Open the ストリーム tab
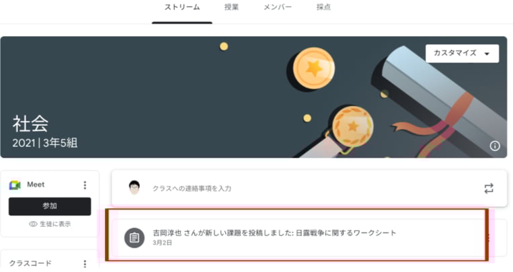 (x=182, y=7)
